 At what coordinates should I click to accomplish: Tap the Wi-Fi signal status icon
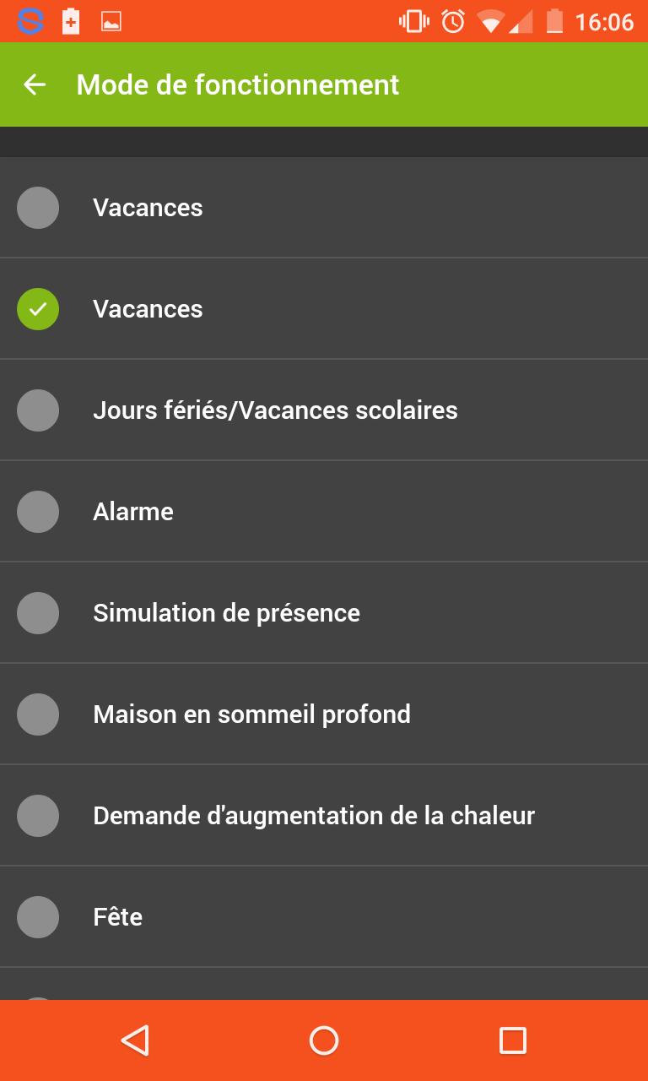tap(490, 21)
